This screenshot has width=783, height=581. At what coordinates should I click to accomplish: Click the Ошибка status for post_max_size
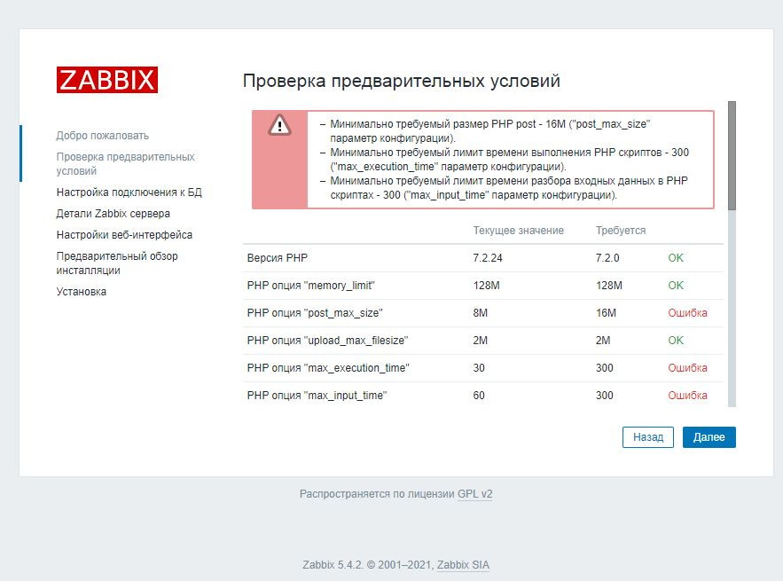click(x=687, y=313)
